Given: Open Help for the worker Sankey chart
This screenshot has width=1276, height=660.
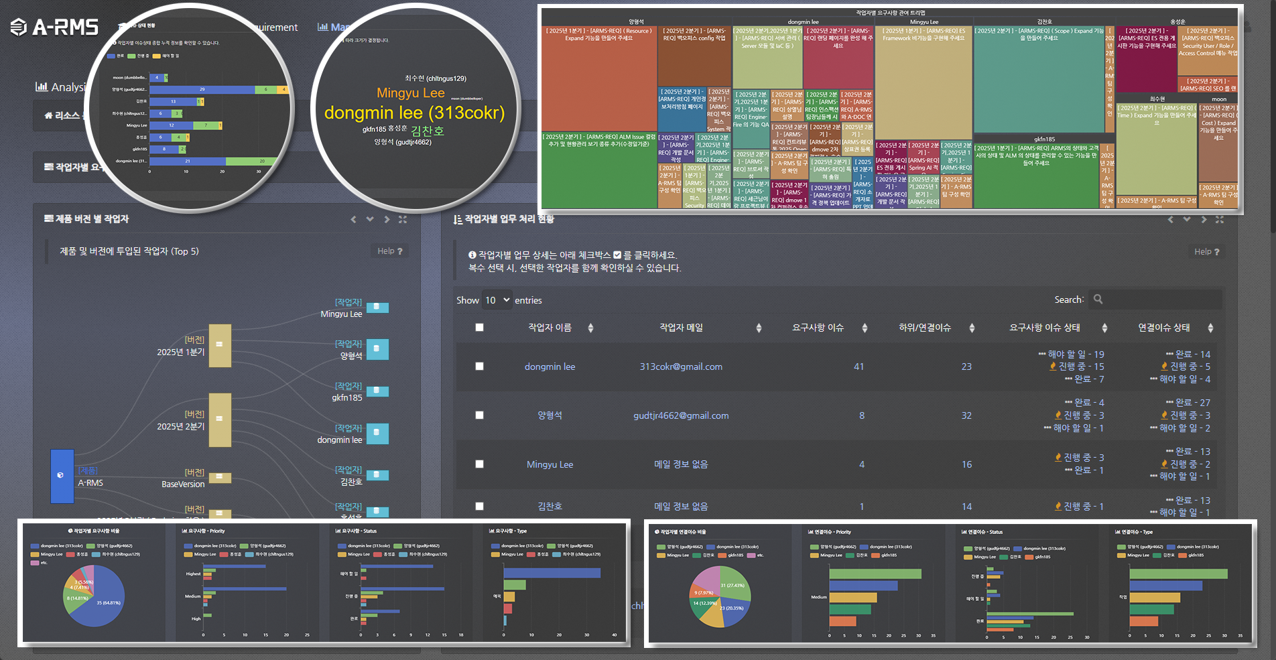Looking at the screenshot, I should click(389, 251).
